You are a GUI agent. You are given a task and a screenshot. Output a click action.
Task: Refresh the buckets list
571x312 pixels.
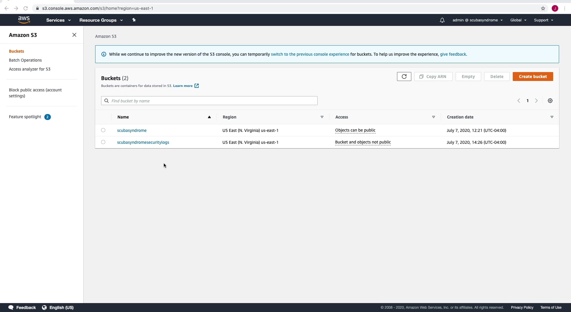(x=404, y=77)
